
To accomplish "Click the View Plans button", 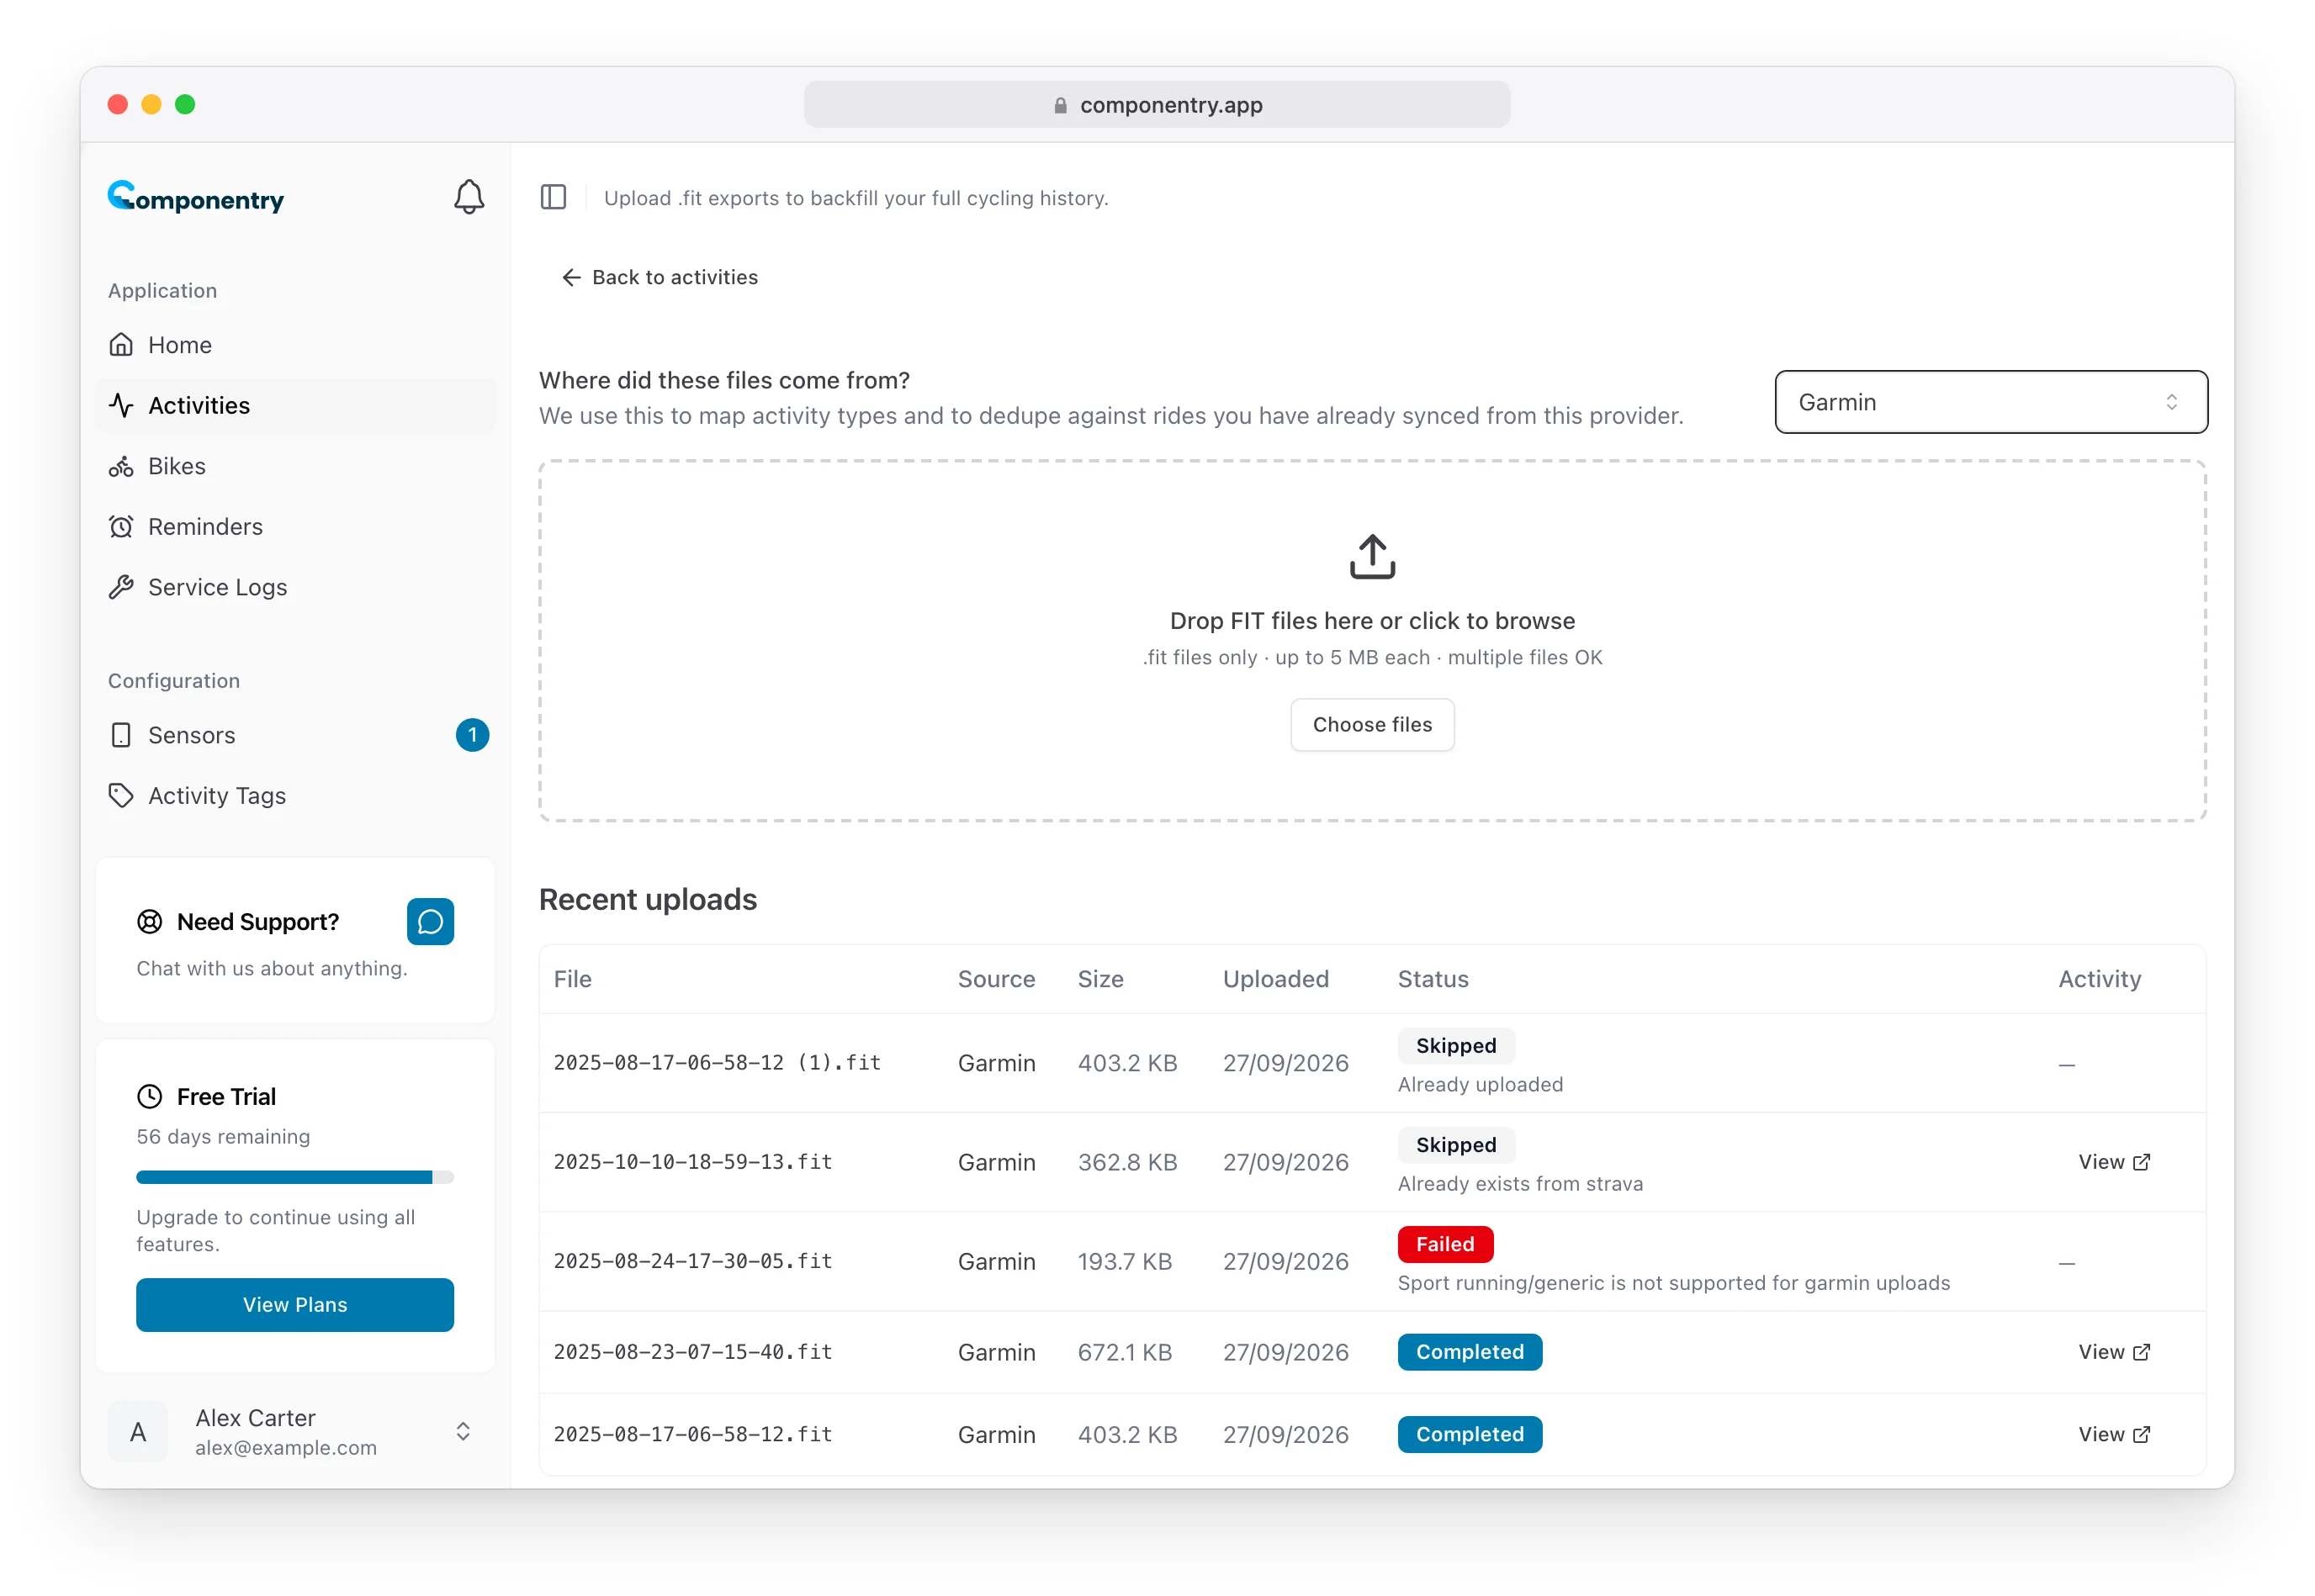I will pos(295,1304).
